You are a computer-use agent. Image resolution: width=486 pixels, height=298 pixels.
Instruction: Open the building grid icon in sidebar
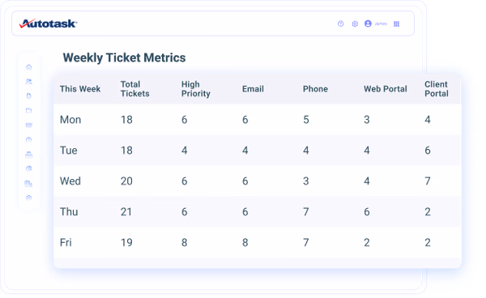click(x=28, y=183)
